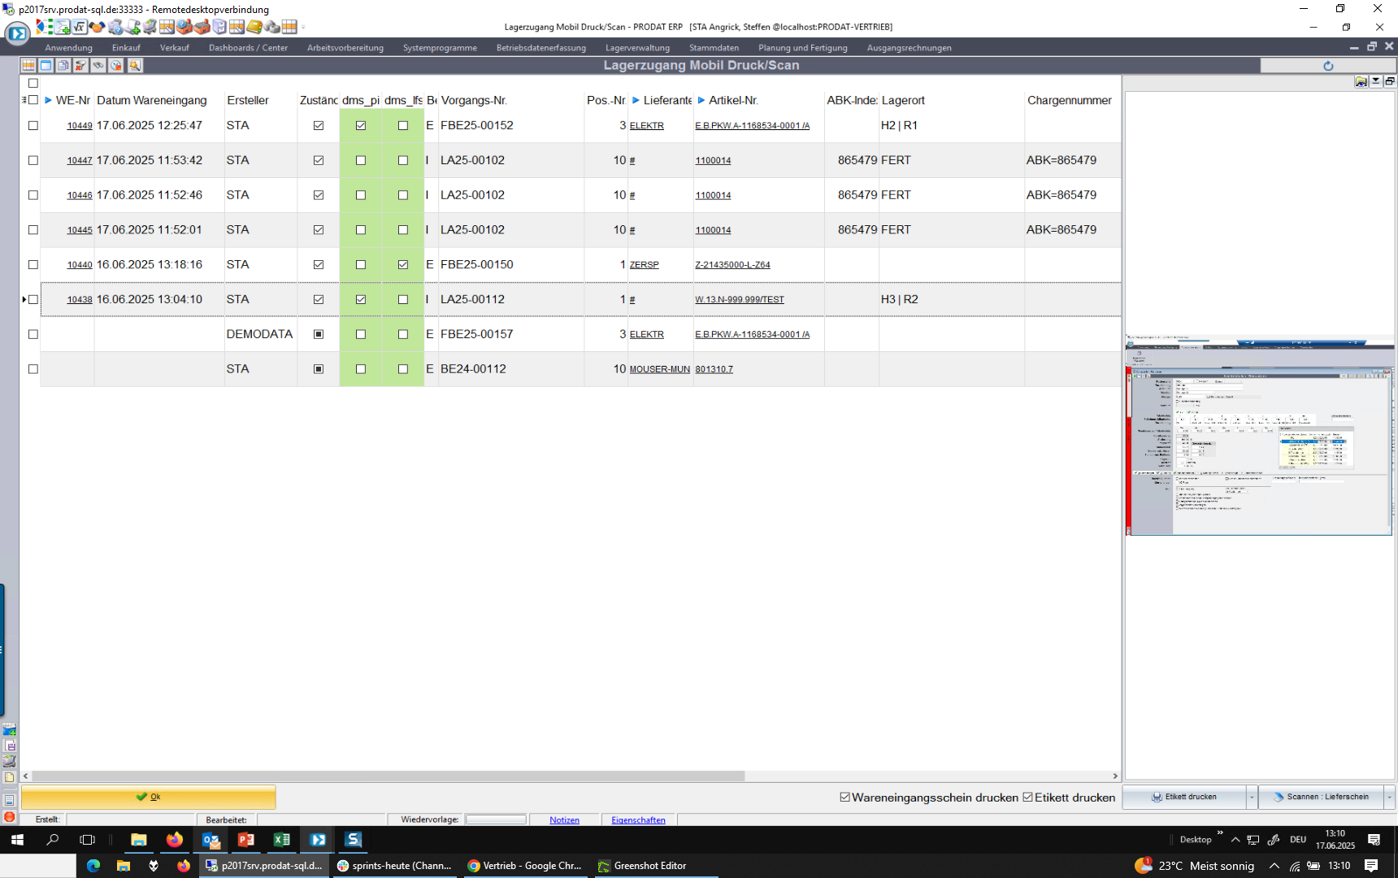This screenshot has width=1398, height=878.
Task: Open the Eigenschaften link
Action: click(638, 820)
